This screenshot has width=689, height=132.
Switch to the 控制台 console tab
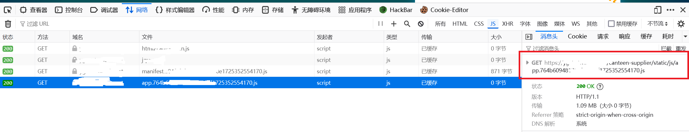[x=69, y=10]
